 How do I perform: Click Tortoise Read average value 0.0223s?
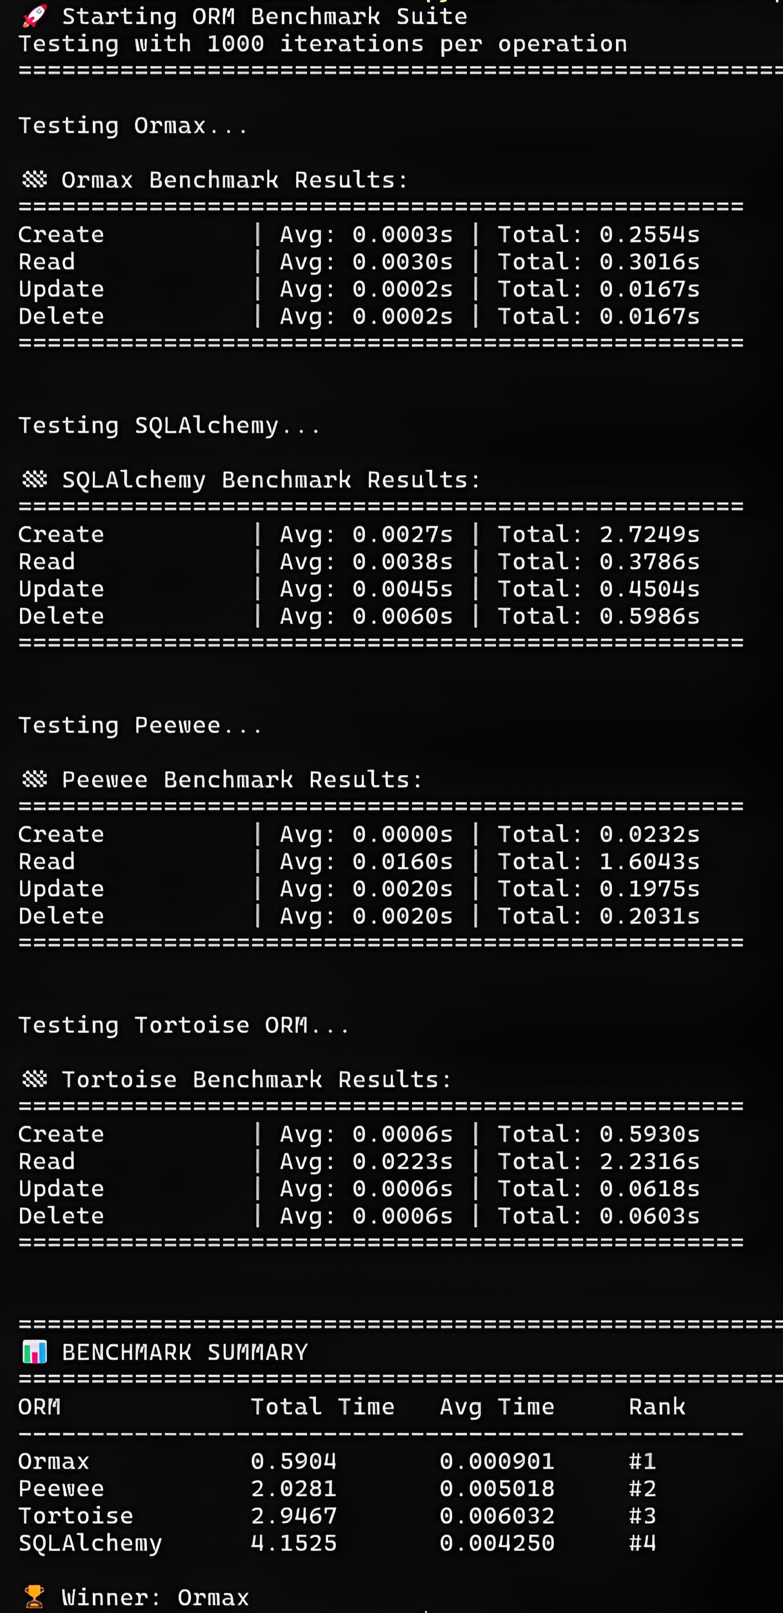pos(402,1161)
